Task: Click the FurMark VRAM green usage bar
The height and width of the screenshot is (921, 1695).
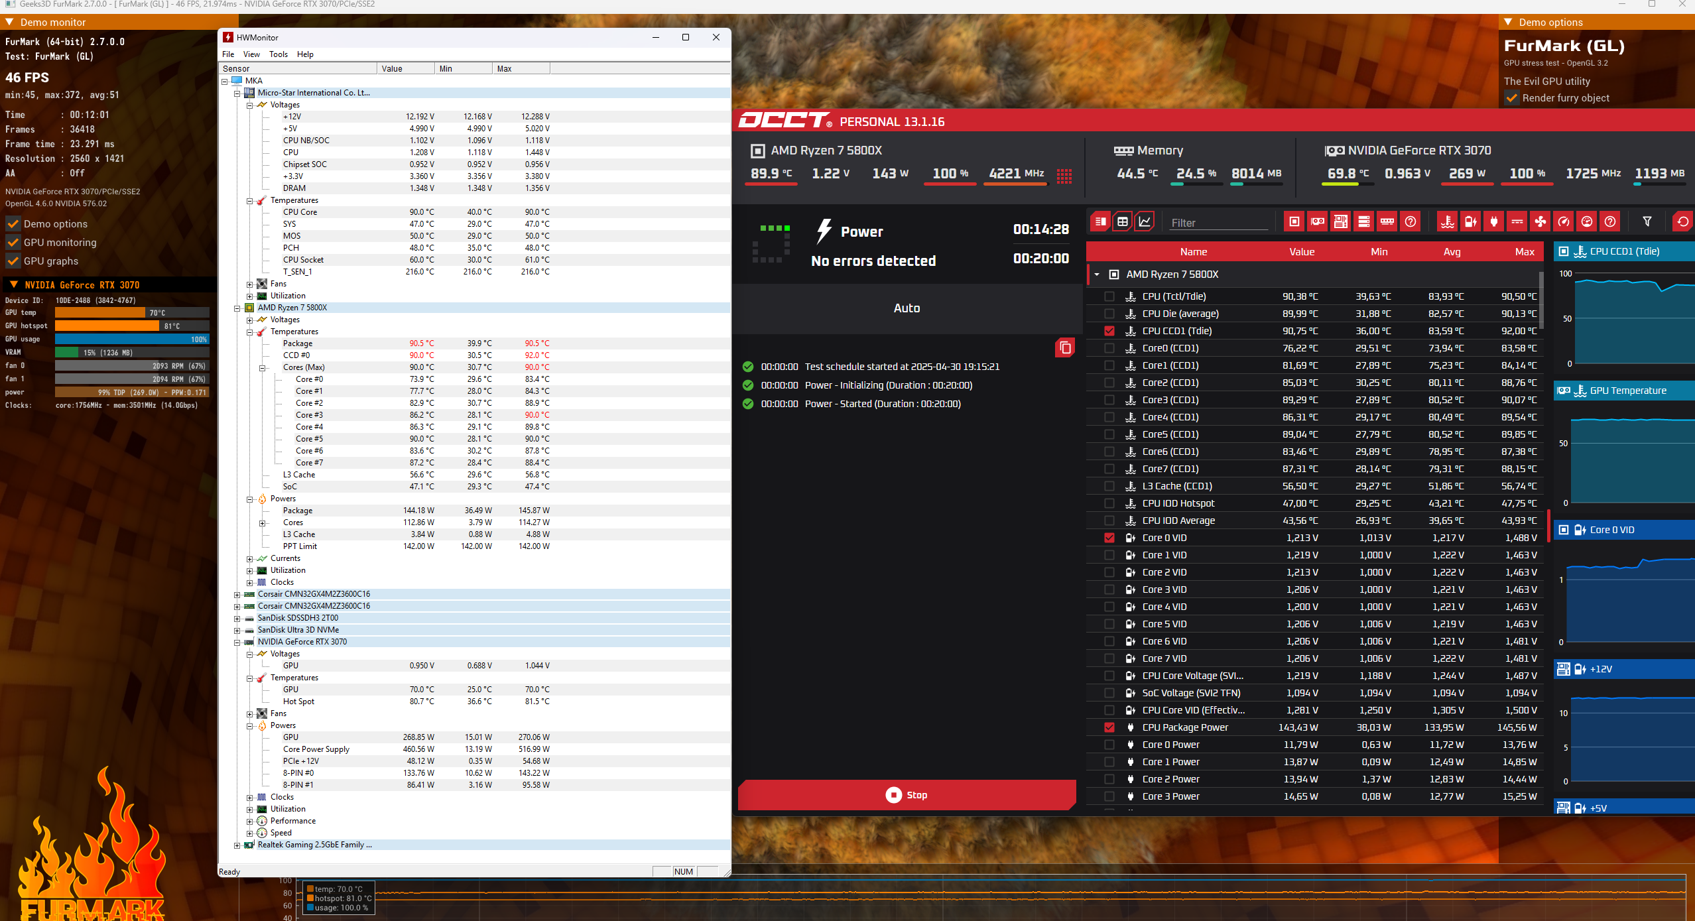Action: 66,352
